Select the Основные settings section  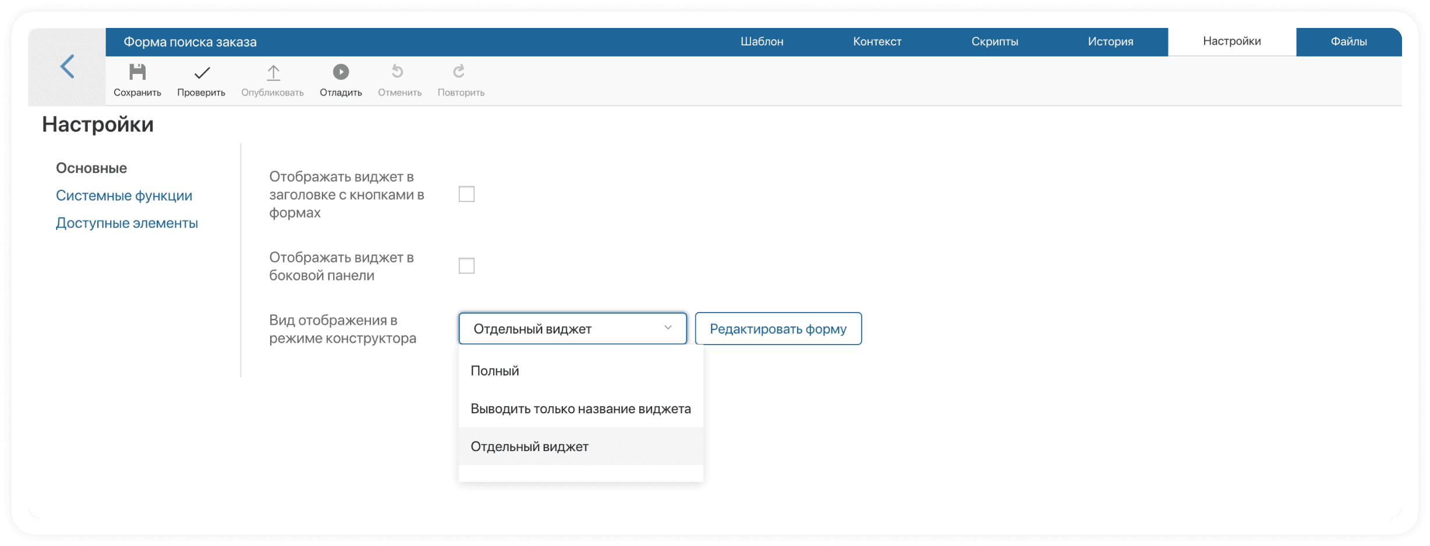(91, 168)
